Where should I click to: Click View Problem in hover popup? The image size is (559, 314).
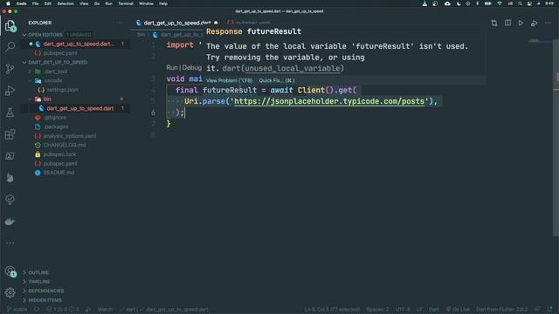pos(229,81)
